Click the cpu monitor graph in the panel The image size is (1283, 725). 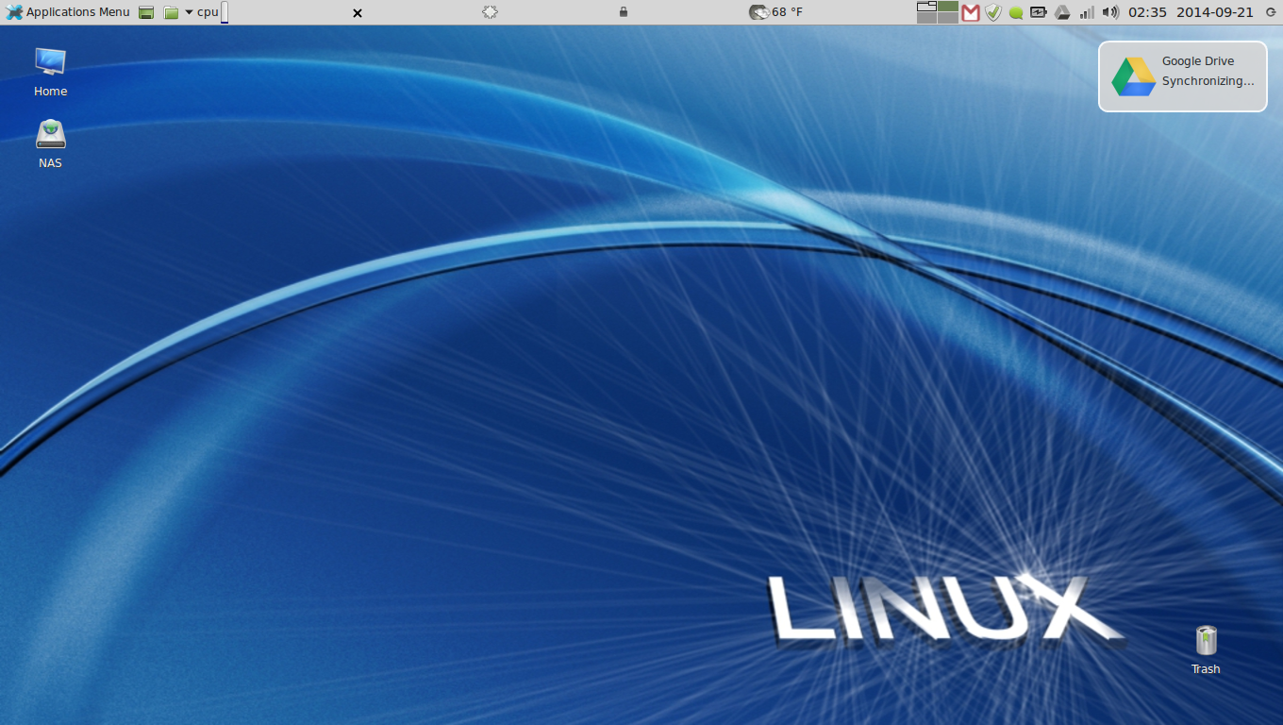[225, 12]
